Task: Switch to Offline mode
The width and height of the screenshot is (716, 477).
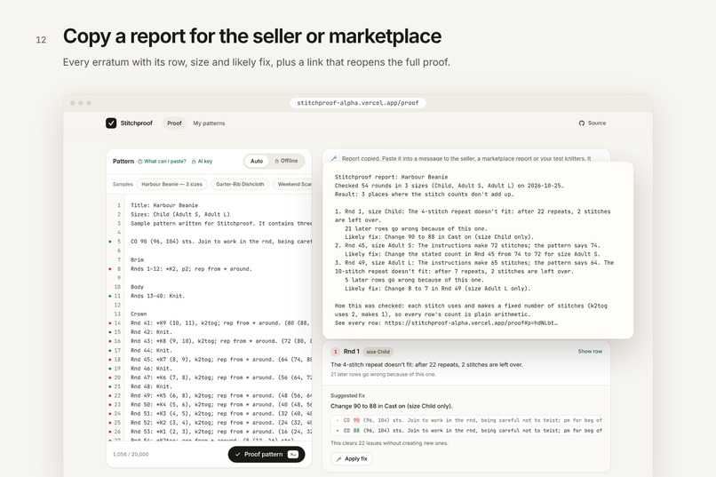Action: 286,161
